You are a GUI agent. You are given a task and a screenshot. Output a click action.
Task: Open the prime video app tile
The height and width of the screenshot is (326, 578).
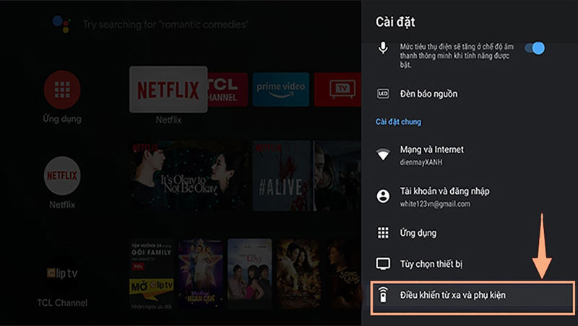pos(280,89)
